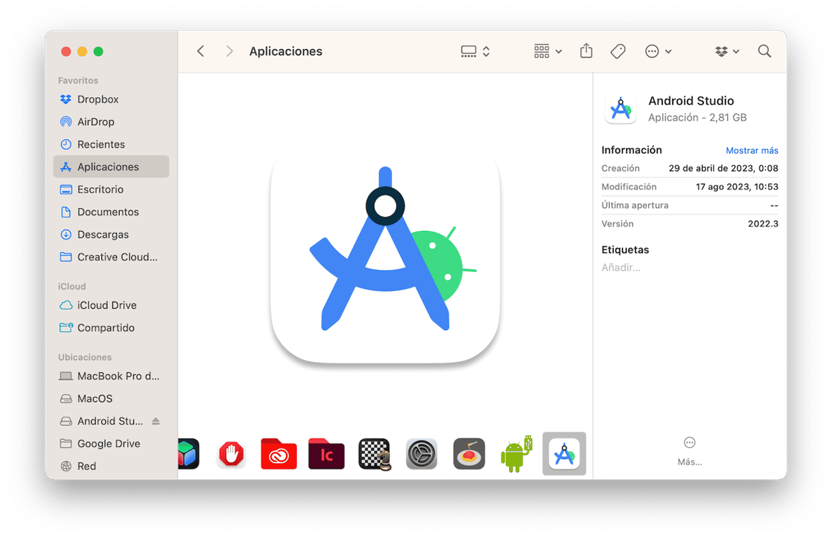Viewport: 832px width, 539px height.
Task: Go to Escritorio in the sidebar
Action: point(111,189)
